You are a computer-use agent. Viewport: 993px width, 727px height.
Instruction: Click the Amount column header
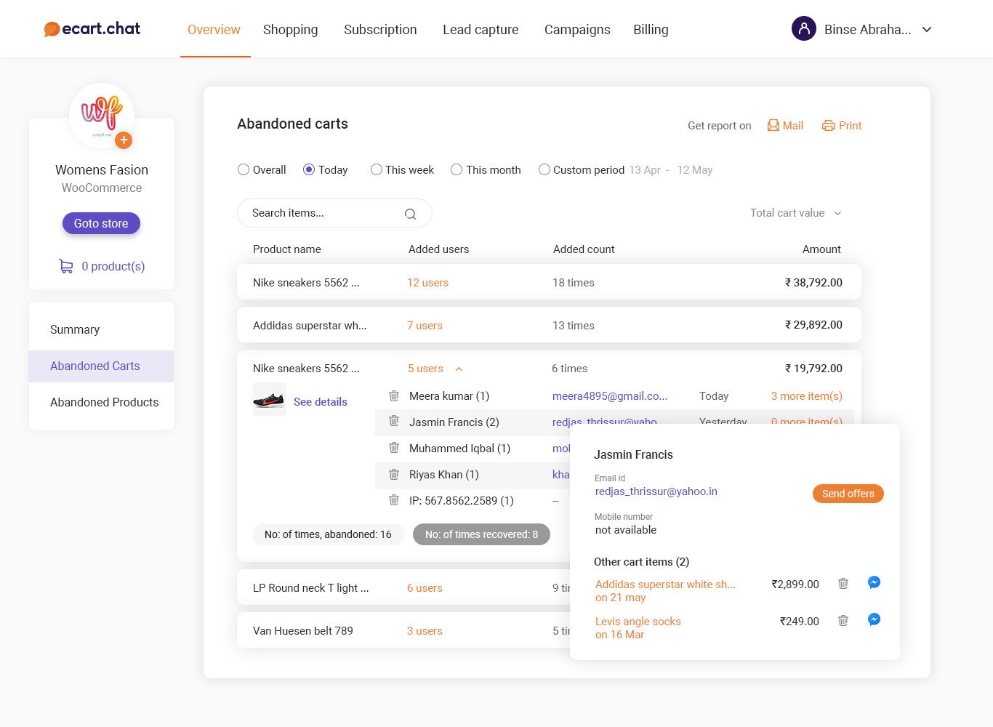click(821, 249)
